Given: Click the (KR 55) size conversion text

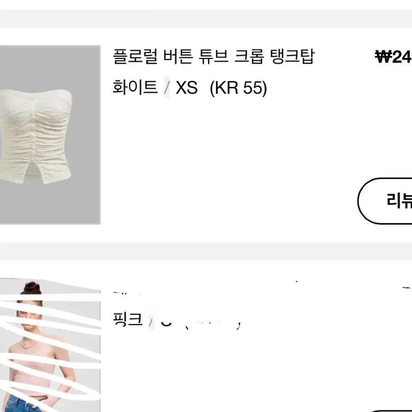Looking at the screenshot, I should coord(238,88).
